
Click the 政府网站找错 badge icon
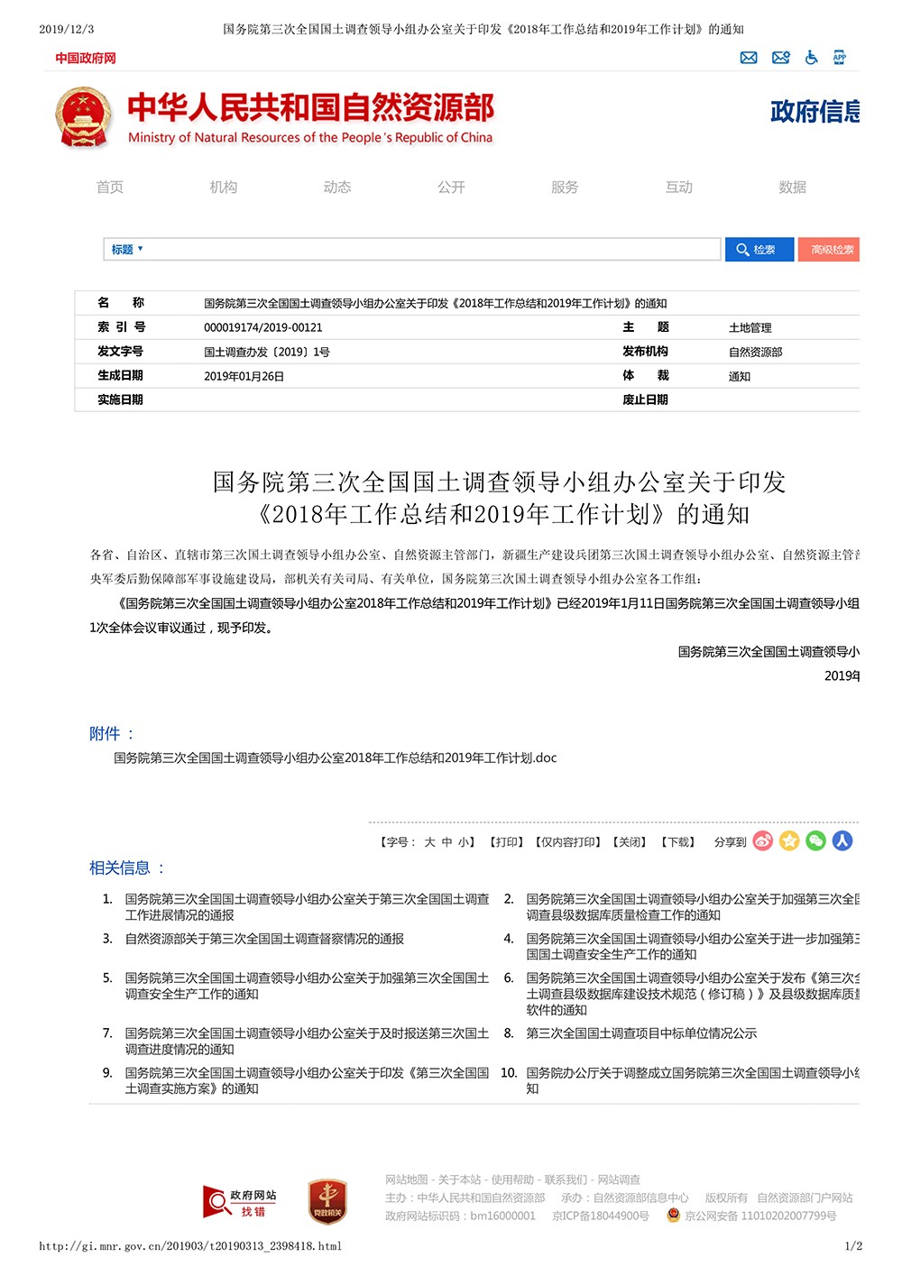[x=240, y=1202]
